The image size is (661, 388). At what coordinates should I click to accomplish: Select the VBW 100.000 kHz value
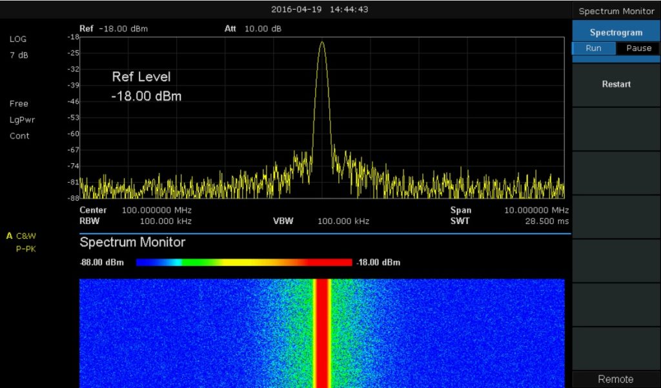point(343,221)
